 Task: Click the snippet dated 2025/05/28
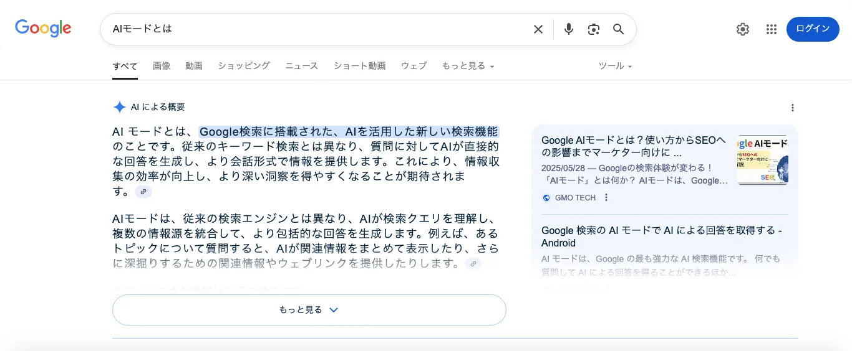[634, 174]
